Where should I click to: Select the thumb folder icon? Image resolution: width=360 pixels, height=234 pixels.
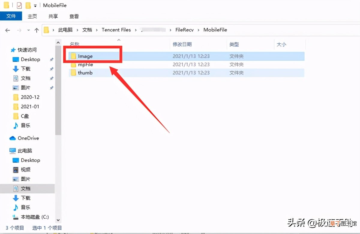[73, 73]
